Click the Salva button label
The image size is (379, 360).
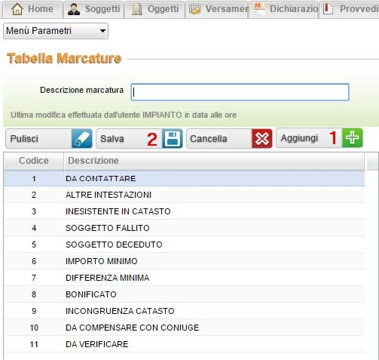(x=112, y=139)
